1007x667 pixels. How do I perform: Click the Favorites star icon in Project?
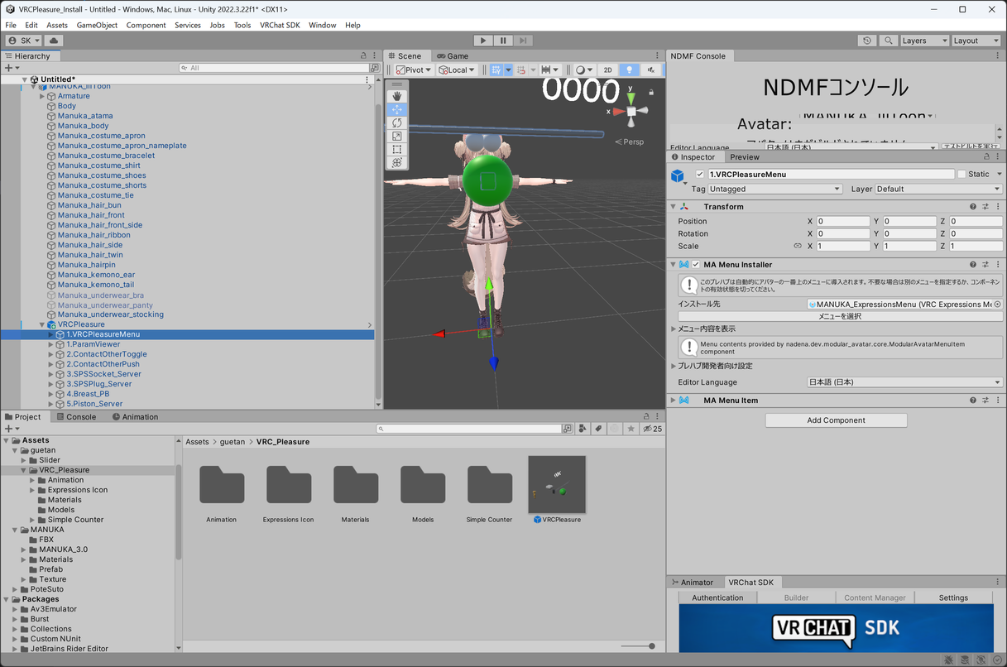click(631, 429)
